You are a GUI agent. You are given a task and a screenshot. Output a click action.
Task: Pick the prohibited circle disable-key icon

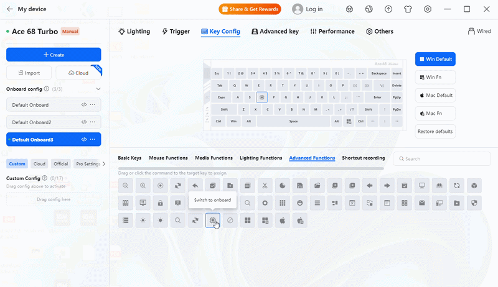pos(230,221)
